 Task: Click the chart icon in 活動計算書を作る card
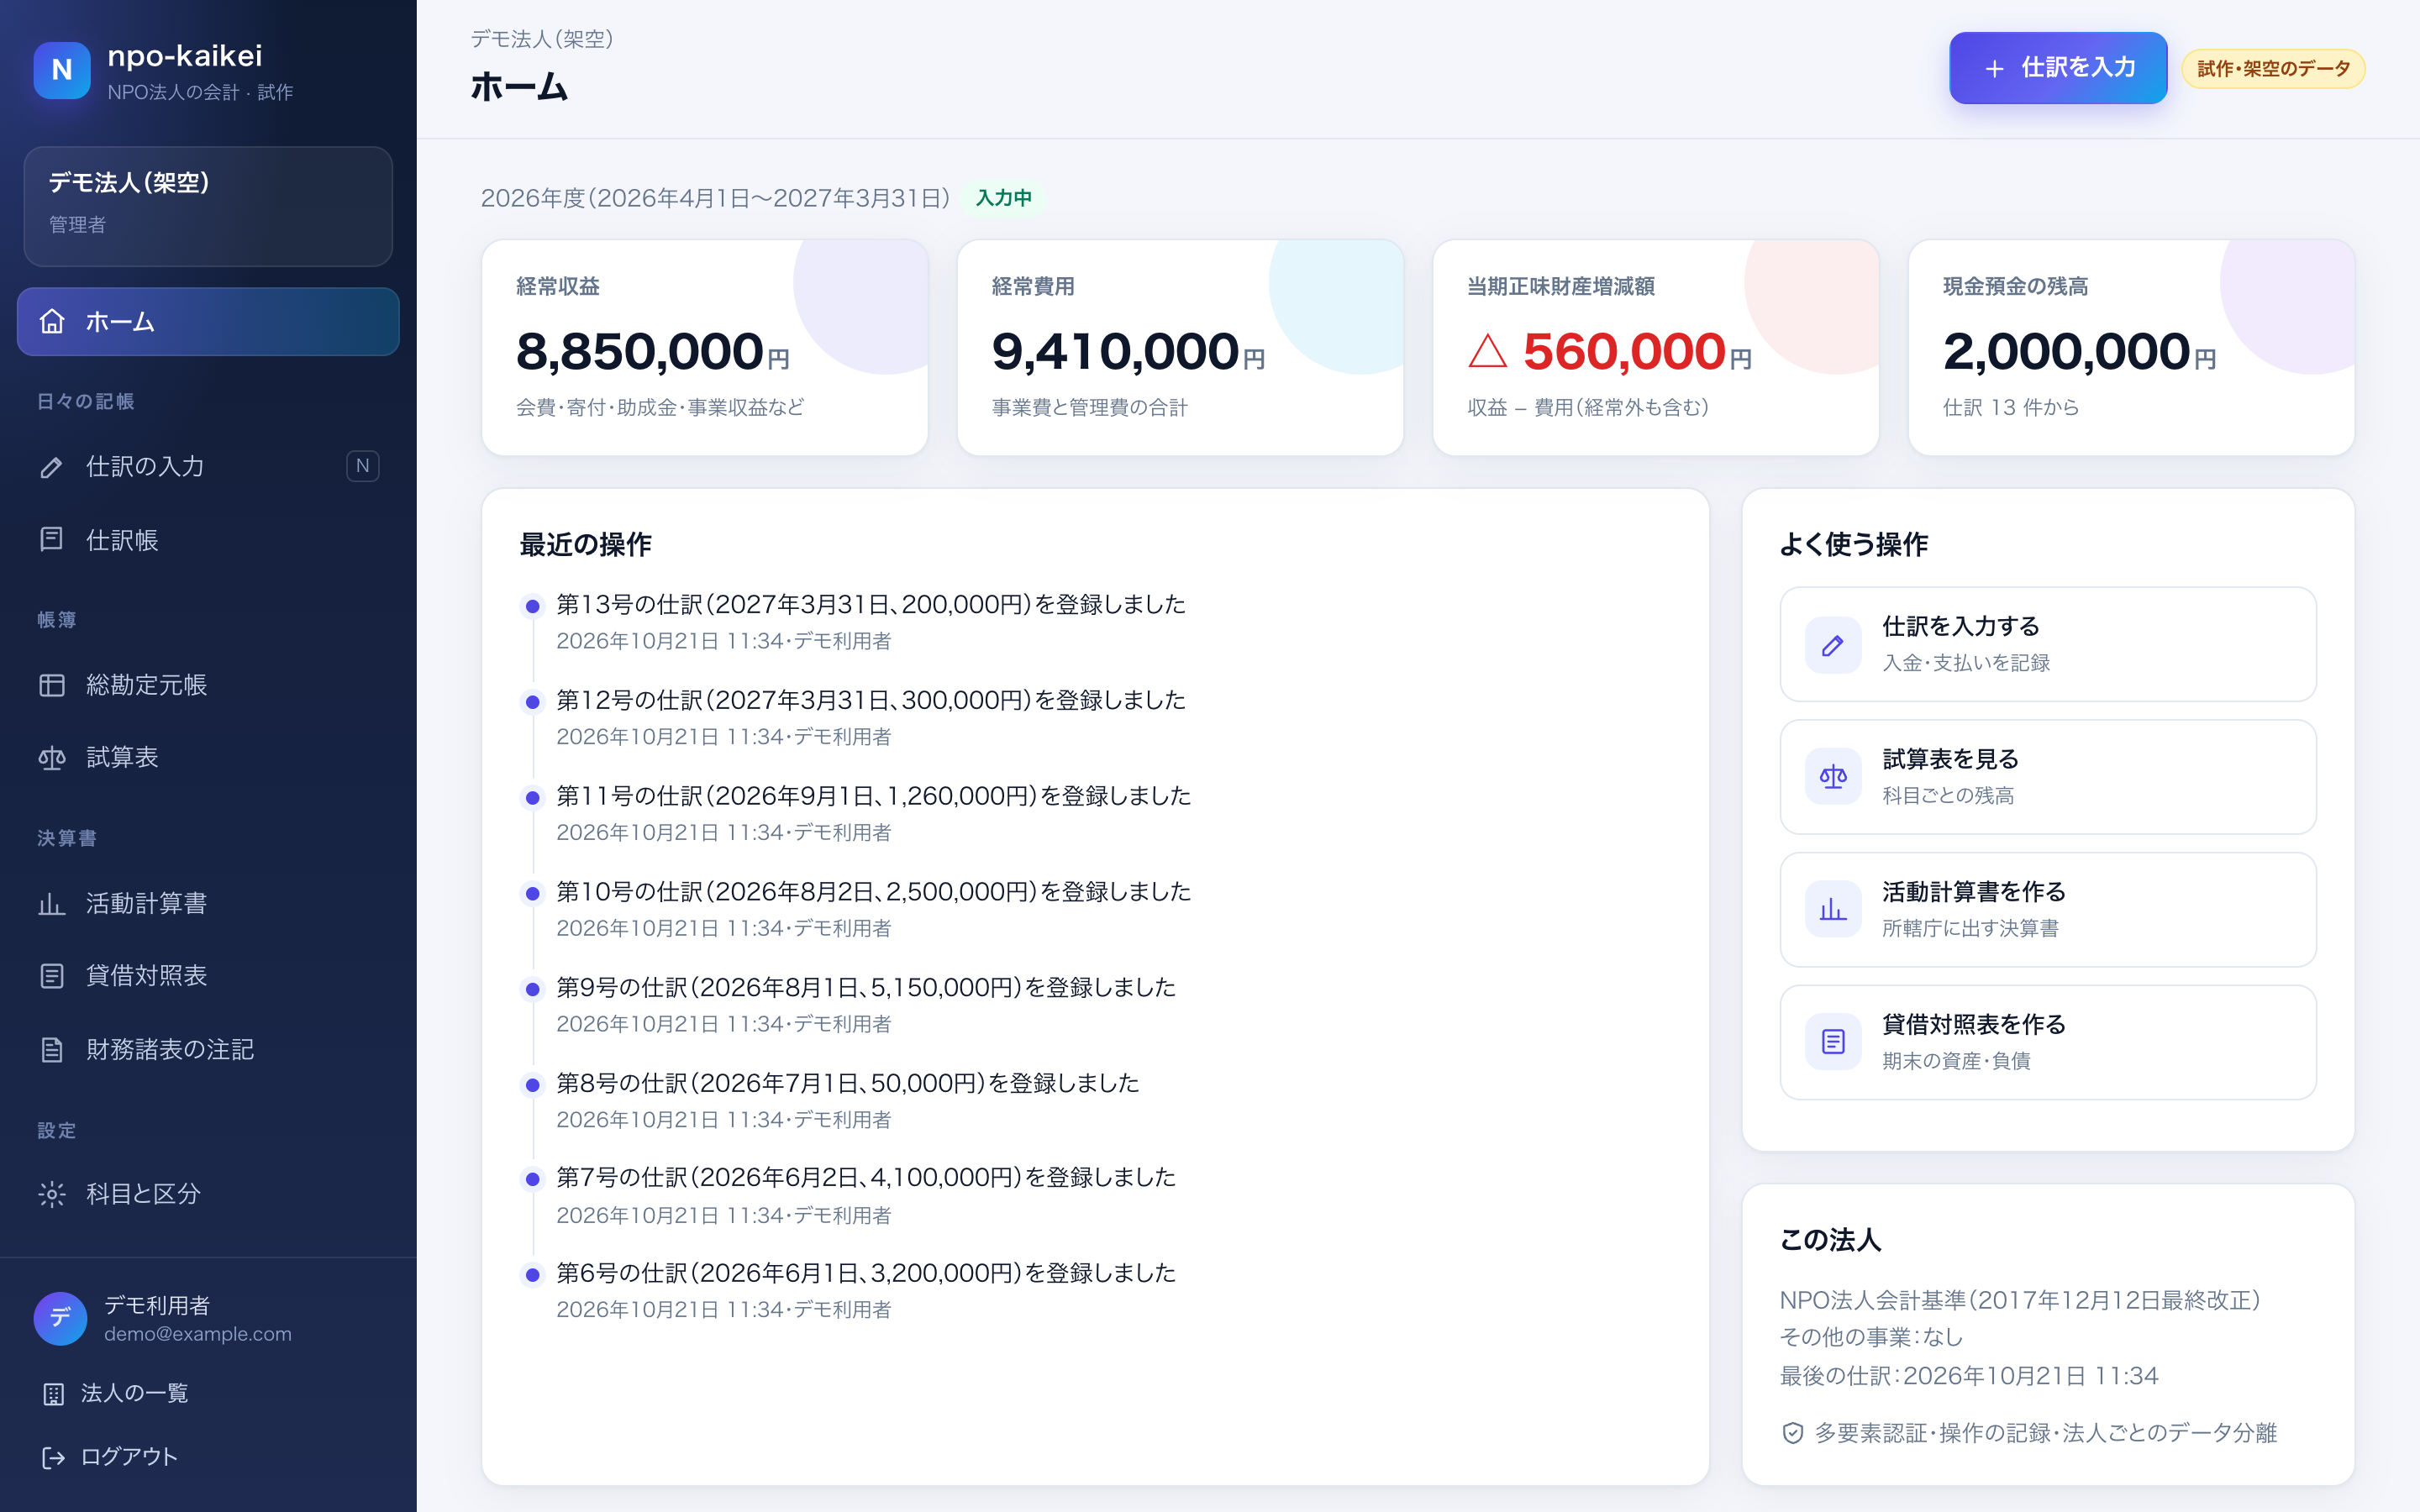point(1833,910)
